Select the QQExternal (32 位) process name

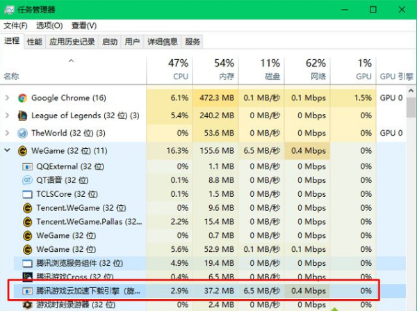point(70,167)
